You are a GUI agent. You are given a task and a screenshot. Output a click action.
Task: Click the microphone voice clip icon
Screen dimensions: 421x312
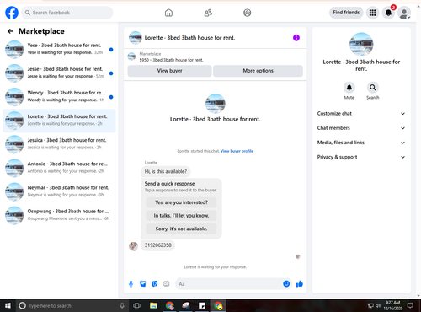coord(131,284)
